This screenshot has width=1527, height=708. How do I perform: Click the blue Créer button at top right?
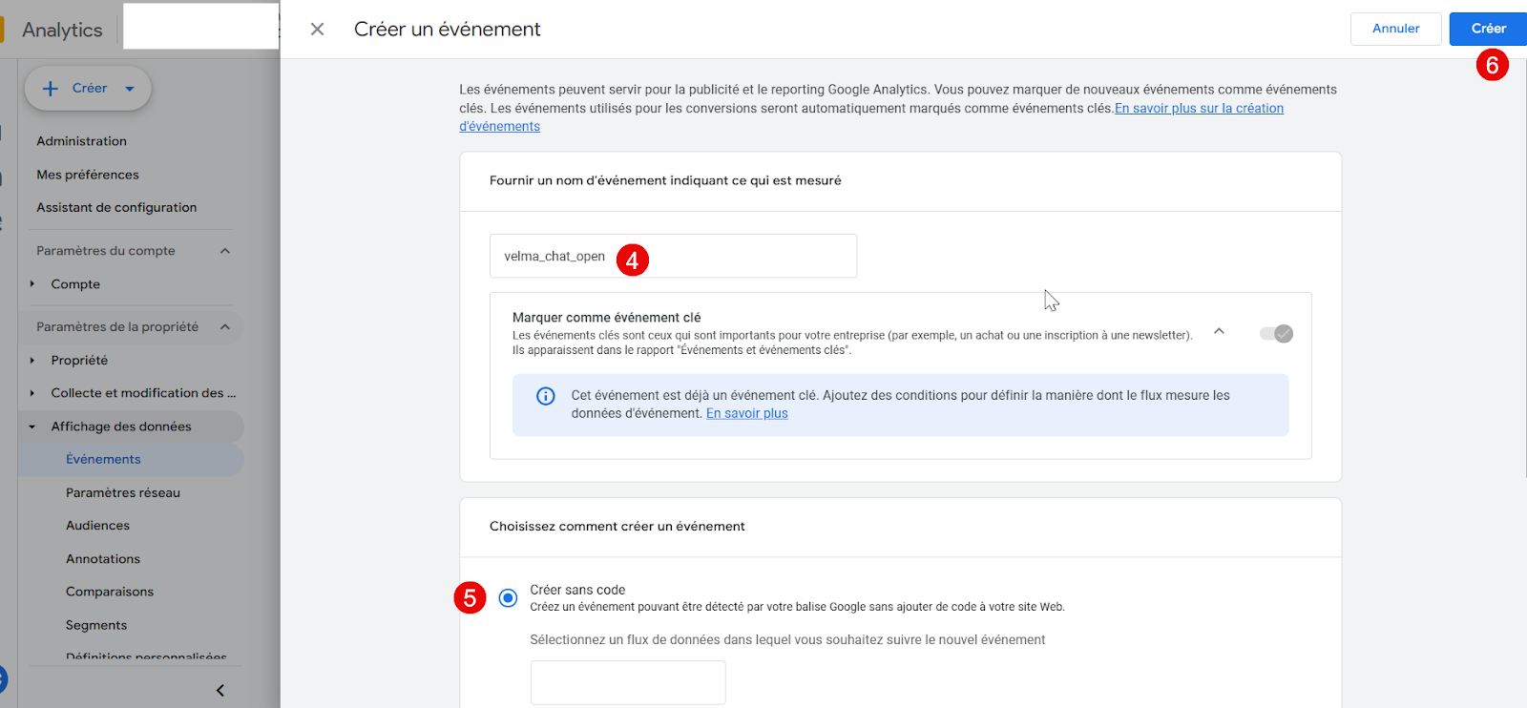coord(1487,29)
